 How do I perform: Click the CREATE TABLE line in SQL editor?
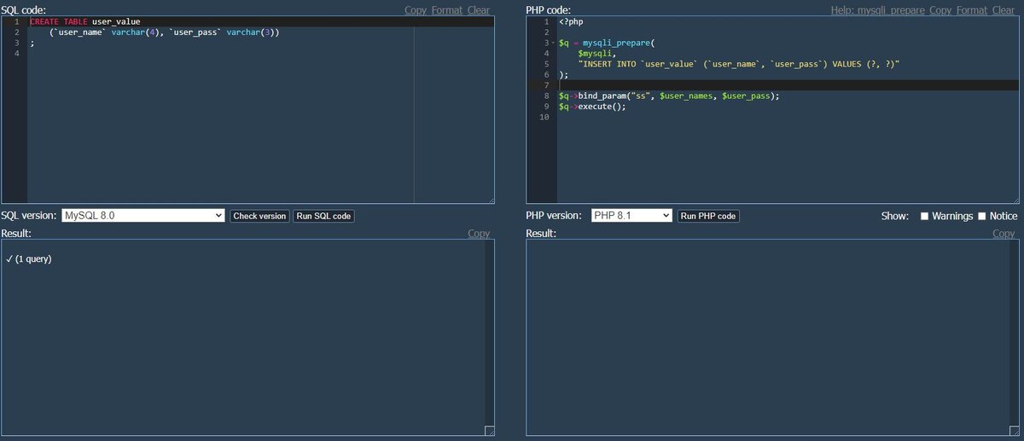[x=260, y=20]
